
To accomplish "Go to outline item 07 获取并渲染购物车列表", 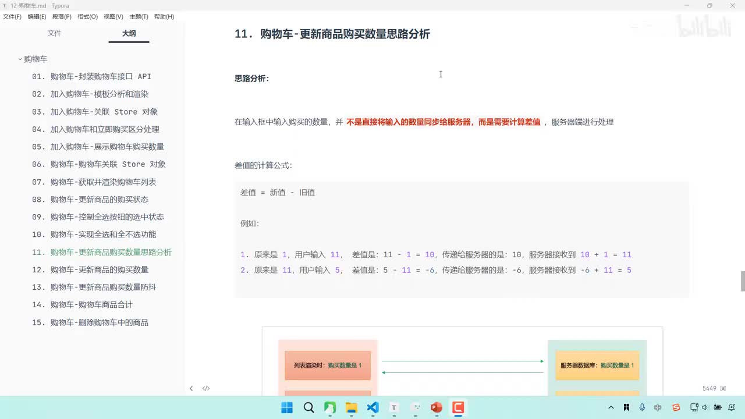I will pyautogui.click(x=94, y=182).
